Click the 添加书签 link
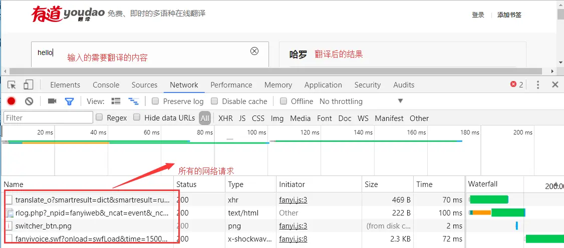 point(509,14)
